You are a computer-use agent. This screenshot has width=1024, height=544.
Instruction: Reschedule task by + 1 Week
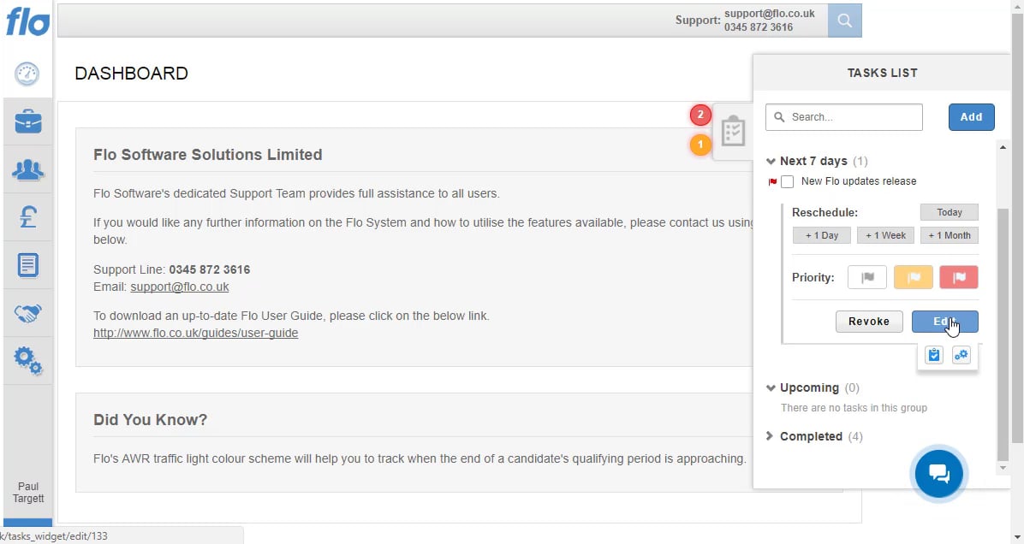[885, 235]
